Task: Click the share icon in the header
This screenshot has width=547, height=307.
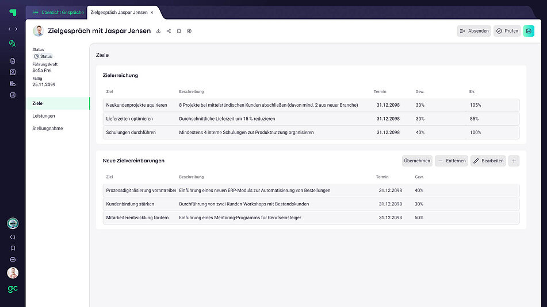Action: click(169, 31)
